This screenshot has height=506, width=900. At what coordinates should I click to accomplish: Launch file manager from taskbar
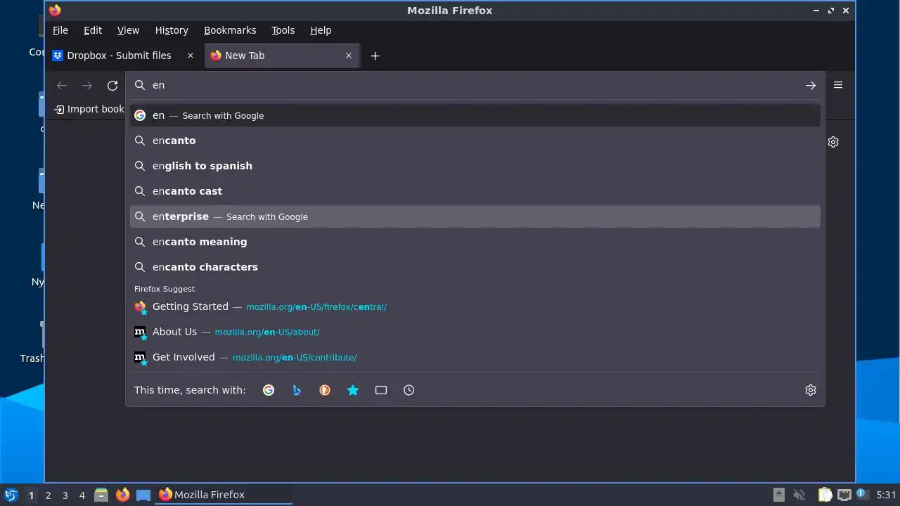(x=101, y=495)
